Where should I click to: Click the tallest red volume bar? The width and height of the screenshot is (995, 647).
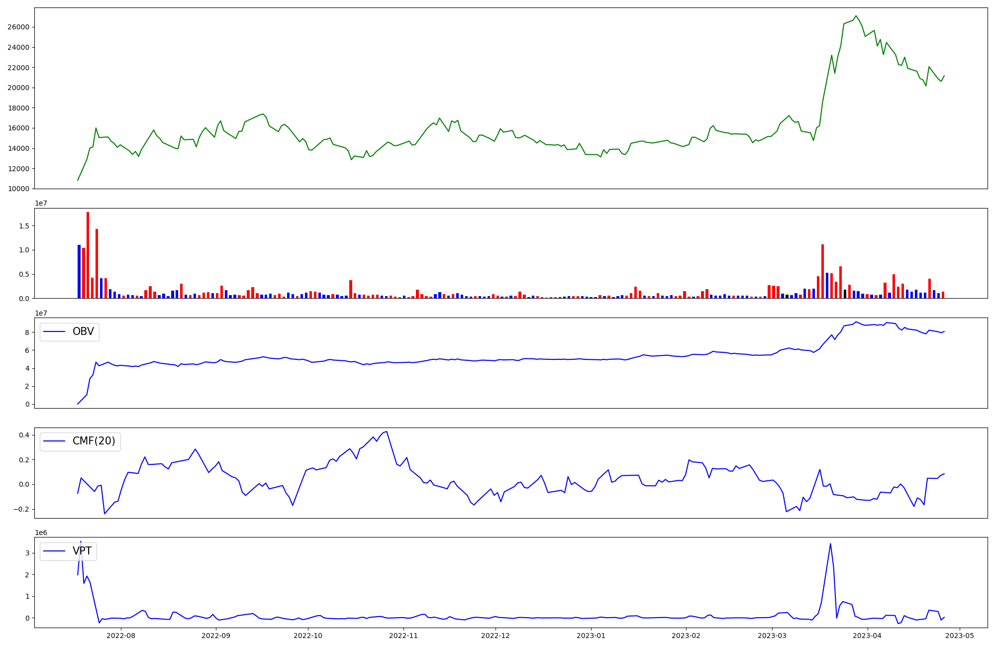pos(88,255)
